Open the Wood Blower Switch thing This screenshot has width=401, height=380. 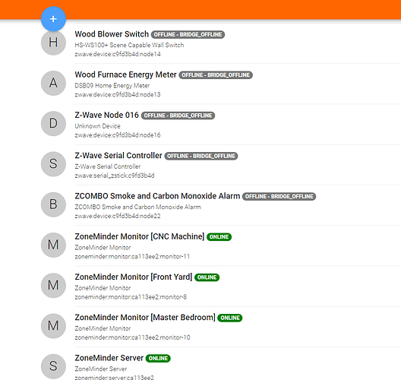(112, 34)
